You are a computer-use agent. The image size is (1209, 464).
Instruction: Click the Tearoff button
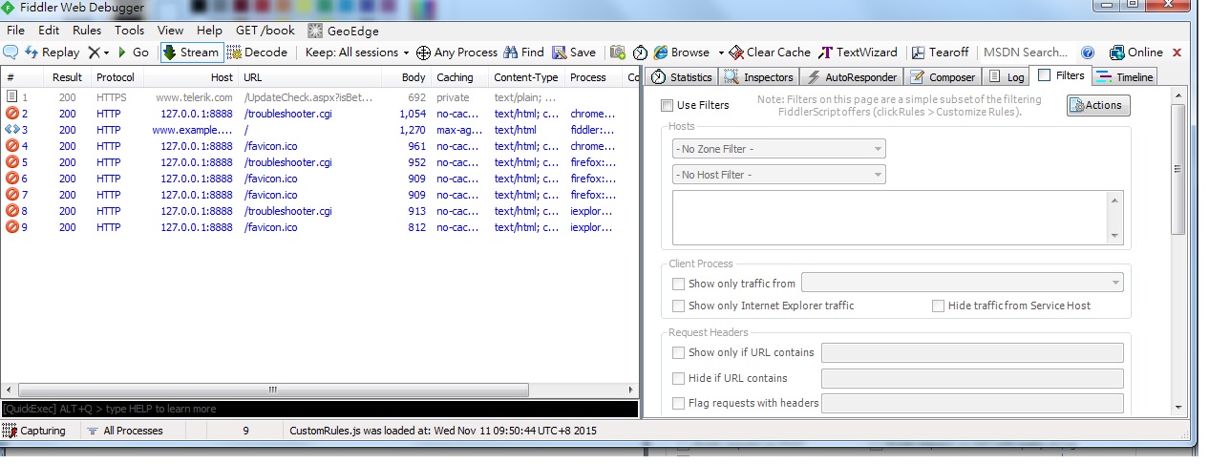[940, 53]
